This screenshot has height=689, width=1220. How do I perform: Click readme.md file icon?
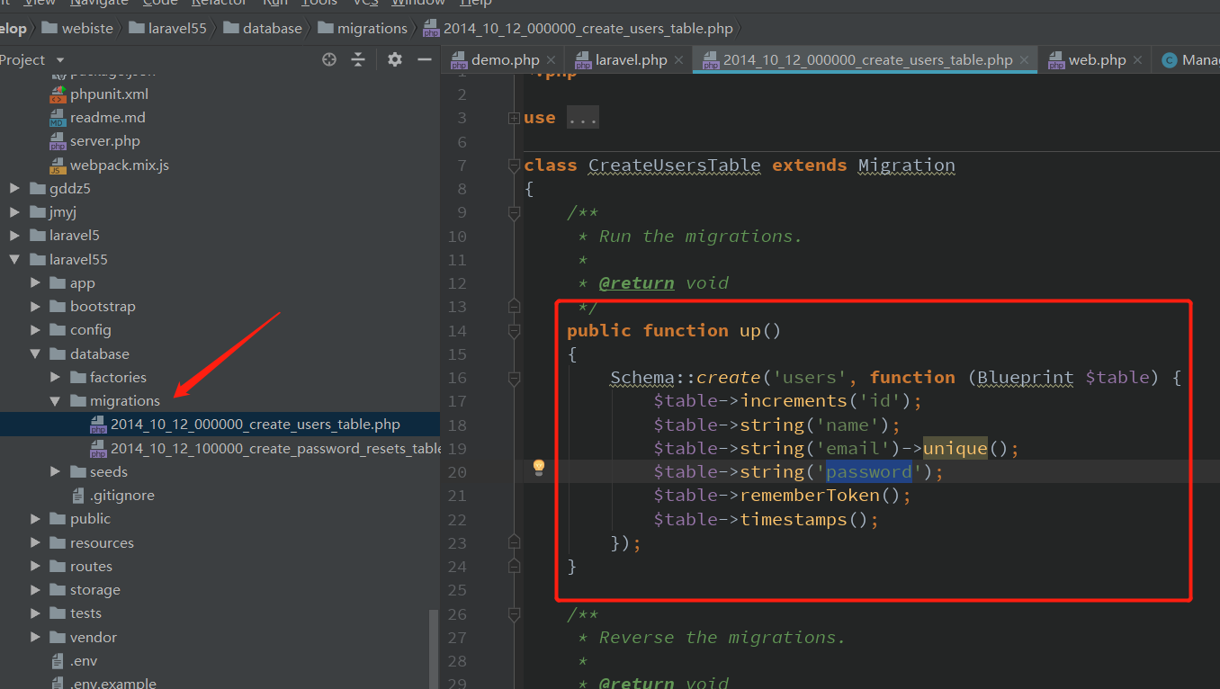click(x=58, y=118)
